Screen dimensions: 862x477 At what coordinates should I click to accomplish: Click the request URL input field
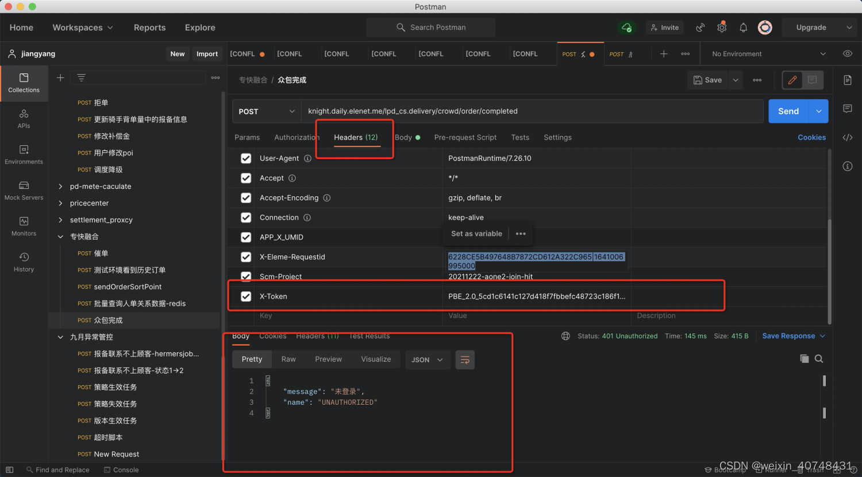coord(532,111)
